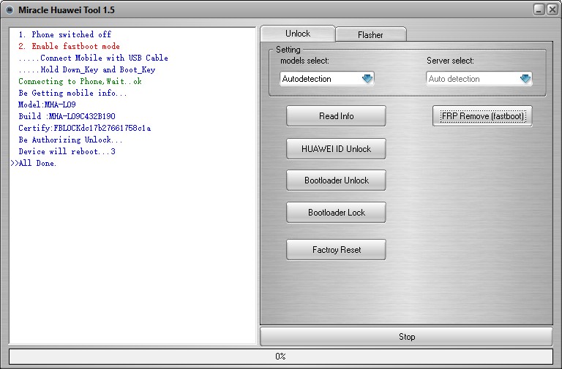Click 'Be Authorizing Unlock...' log line

70,140
